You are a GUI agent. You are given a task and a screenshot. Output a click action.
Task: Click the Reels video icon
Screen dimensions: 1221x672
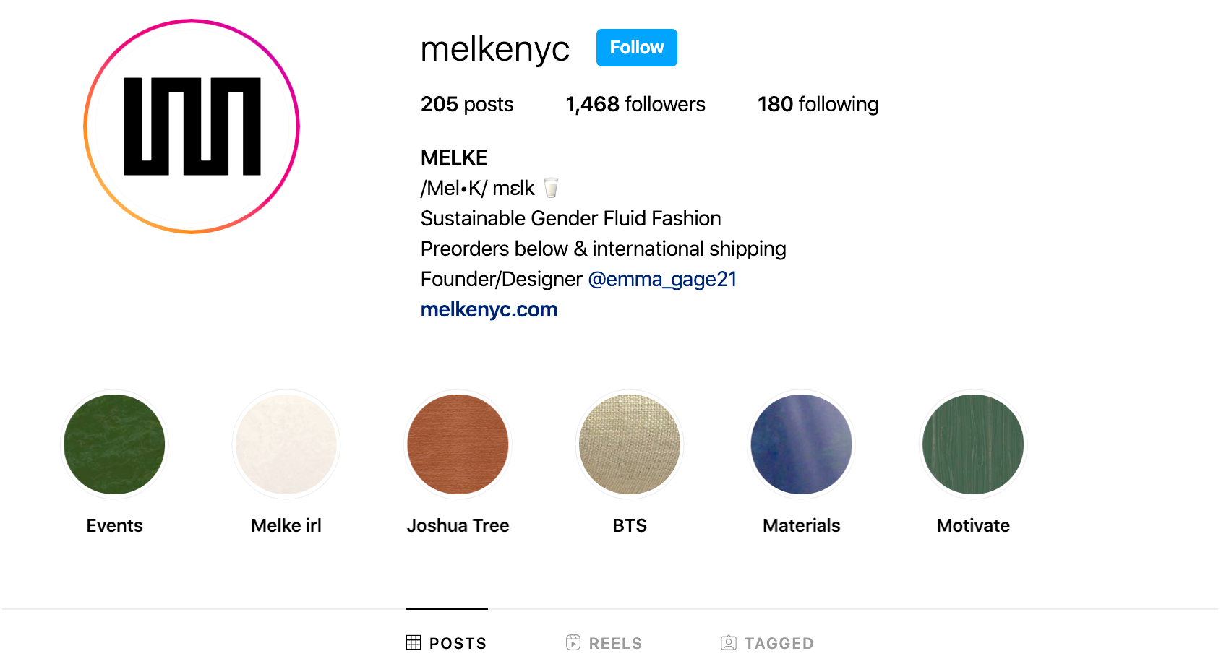point(573,642)
